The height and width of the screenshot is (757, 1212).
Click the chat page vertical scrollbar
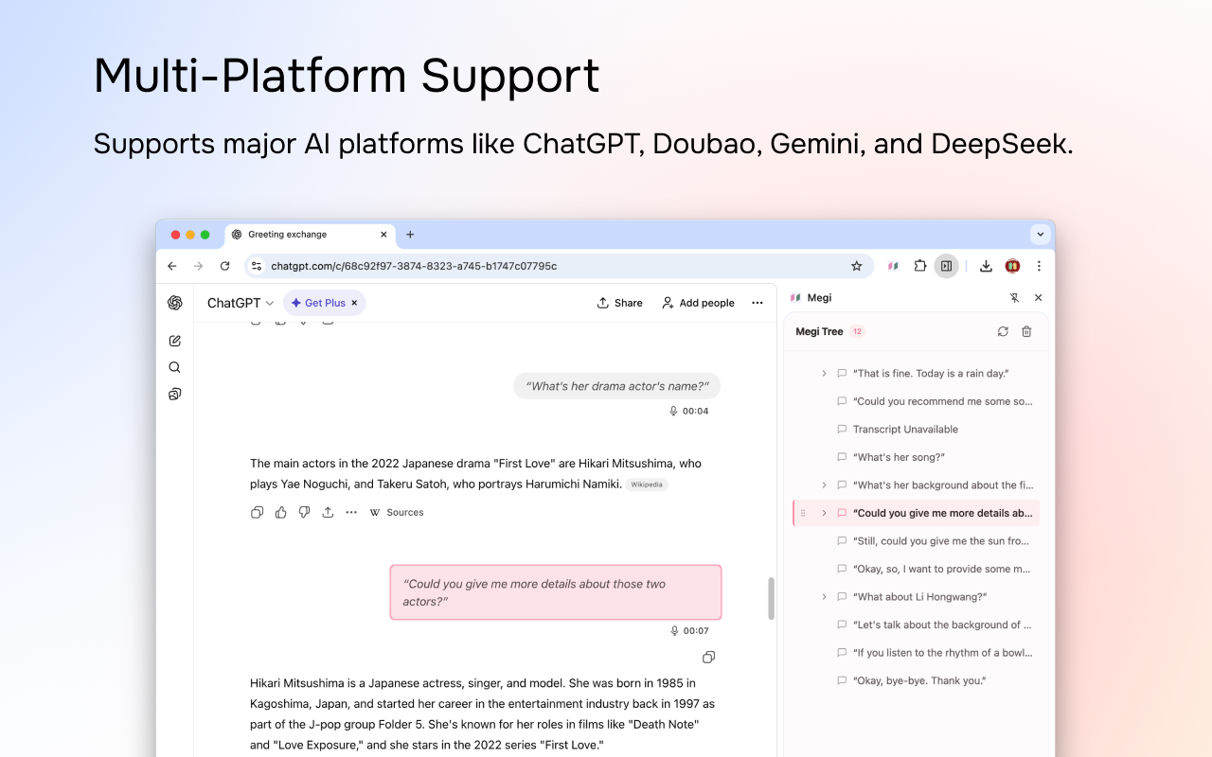tap(771, 598)
